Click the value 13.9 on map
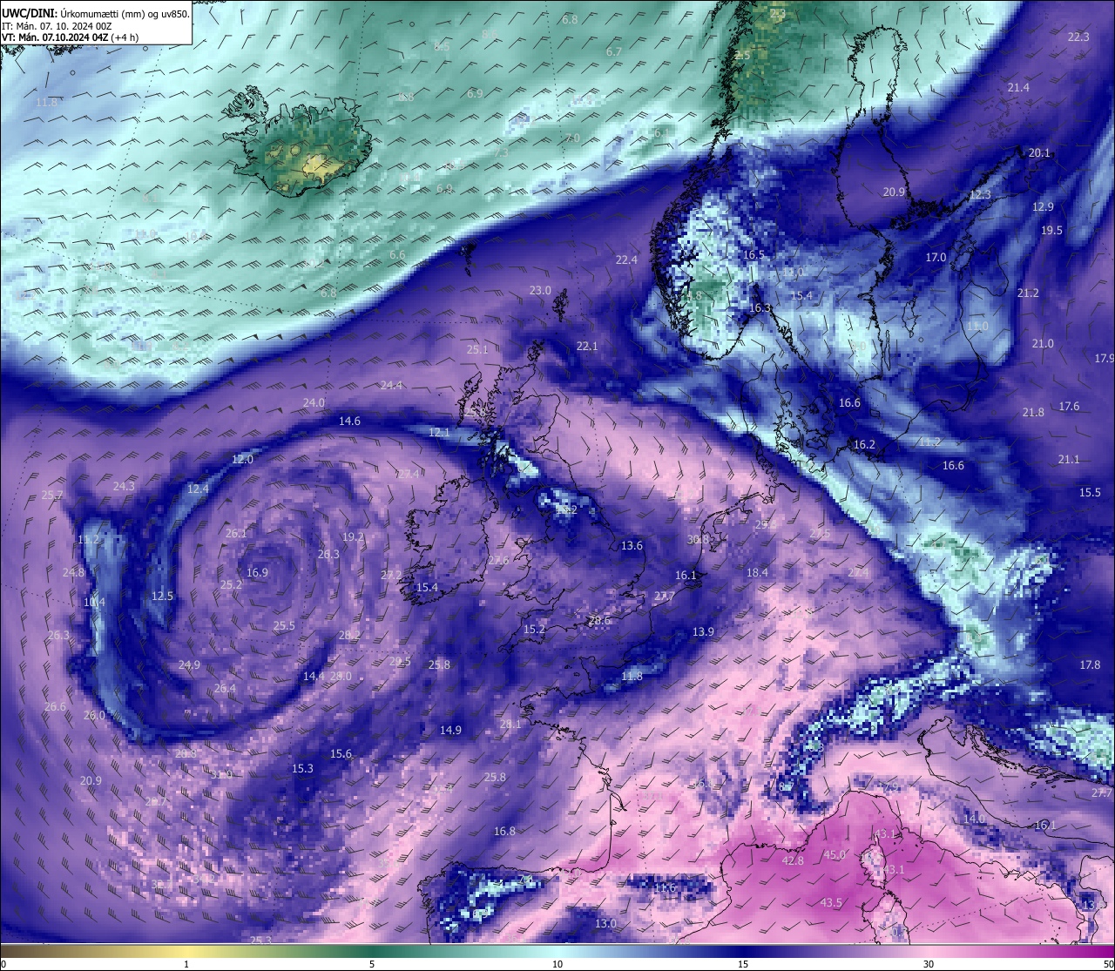 [x=703, y=631]
